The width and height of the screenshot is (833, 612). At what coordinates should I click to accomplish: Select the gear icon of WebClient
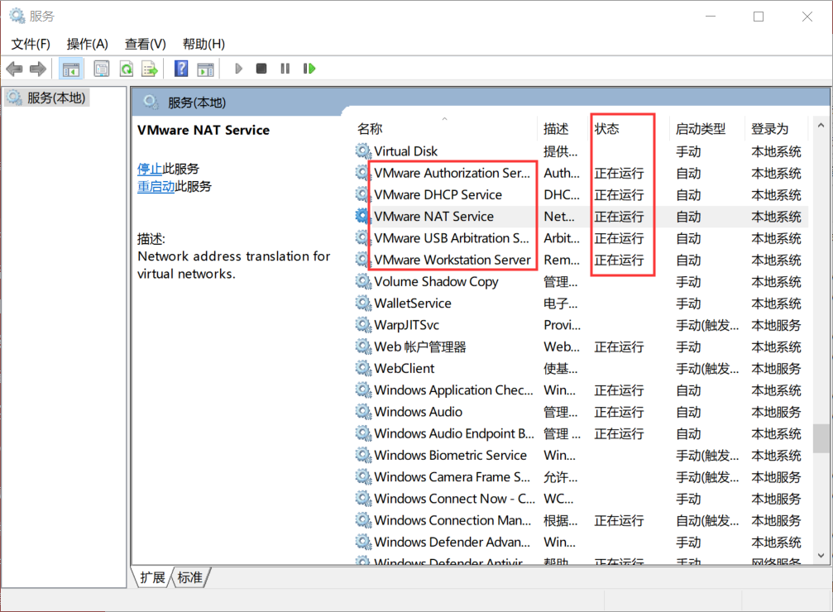[363, 368]
